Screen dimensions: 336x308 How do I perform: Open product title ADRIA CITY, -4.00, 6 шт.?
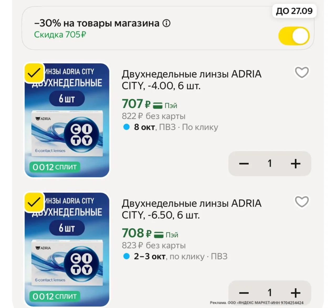(x=192, y=80)
